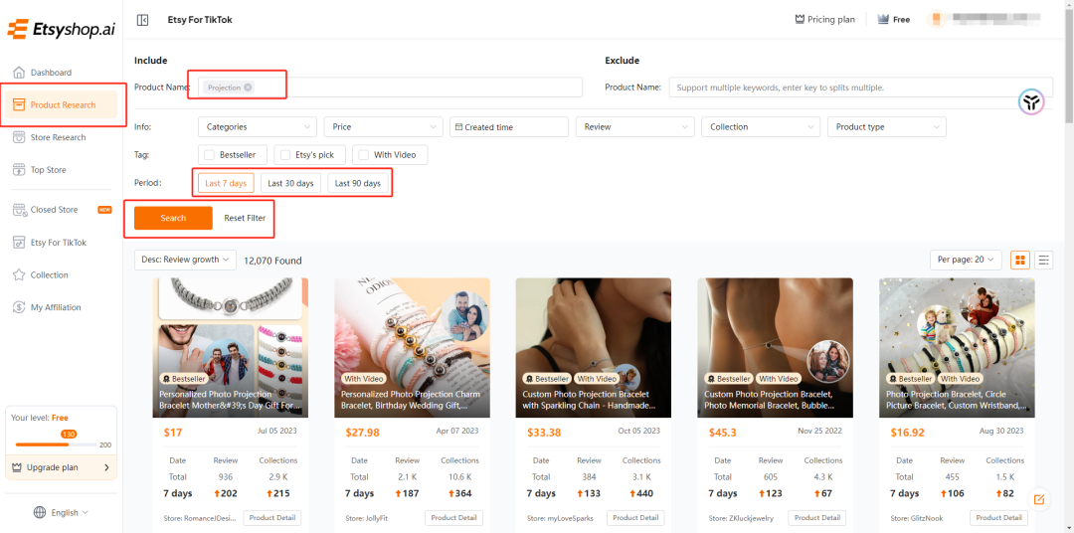Click the Etsy For TikTok sidebar icon
This screenshot has width=1074, height=533.
pyautogui.click(x=19, y=243)
